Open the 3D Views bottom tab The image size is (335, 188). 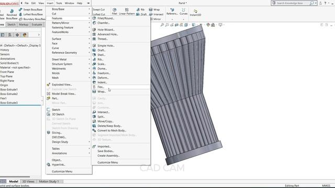point(28,181)
